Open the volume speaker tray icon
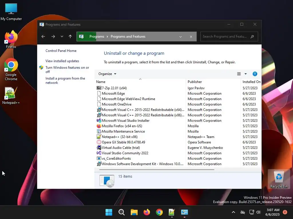 point(258,212)
